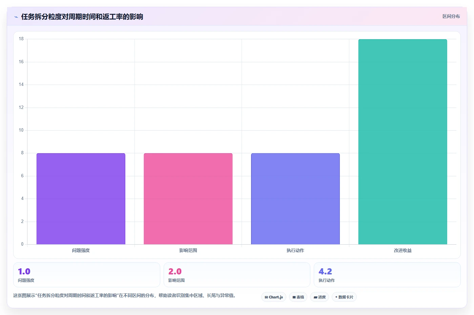Click the blue 执行动作 bar
474x315 pixels.
295,199
